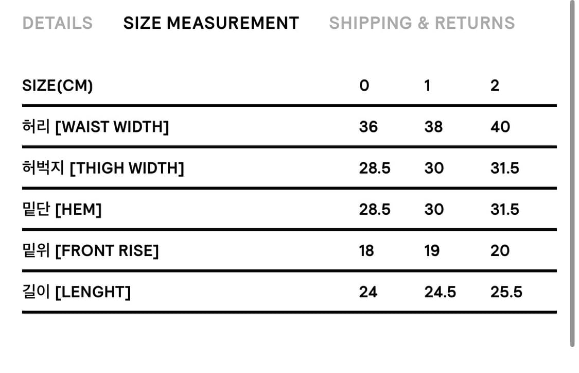Click waist width value 36
Image resolution: width=579 pixels, height=373 pixels.
pos(368,127)
